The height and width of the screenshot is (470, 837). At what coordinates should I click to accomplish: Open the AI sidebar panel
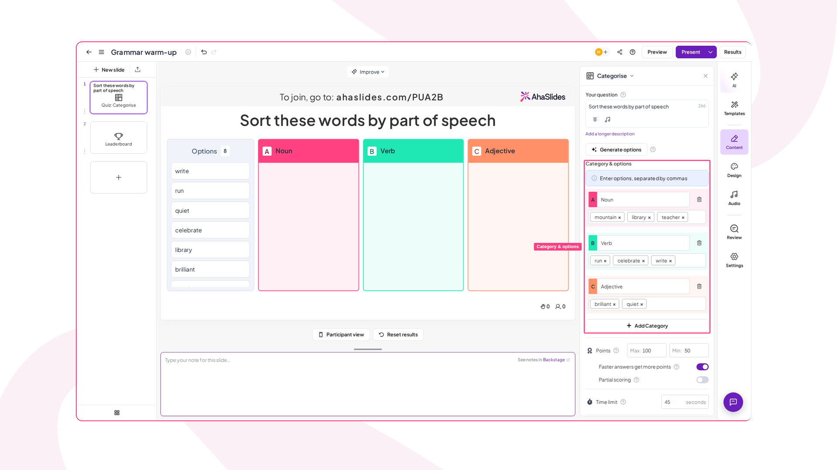[734, 80]
